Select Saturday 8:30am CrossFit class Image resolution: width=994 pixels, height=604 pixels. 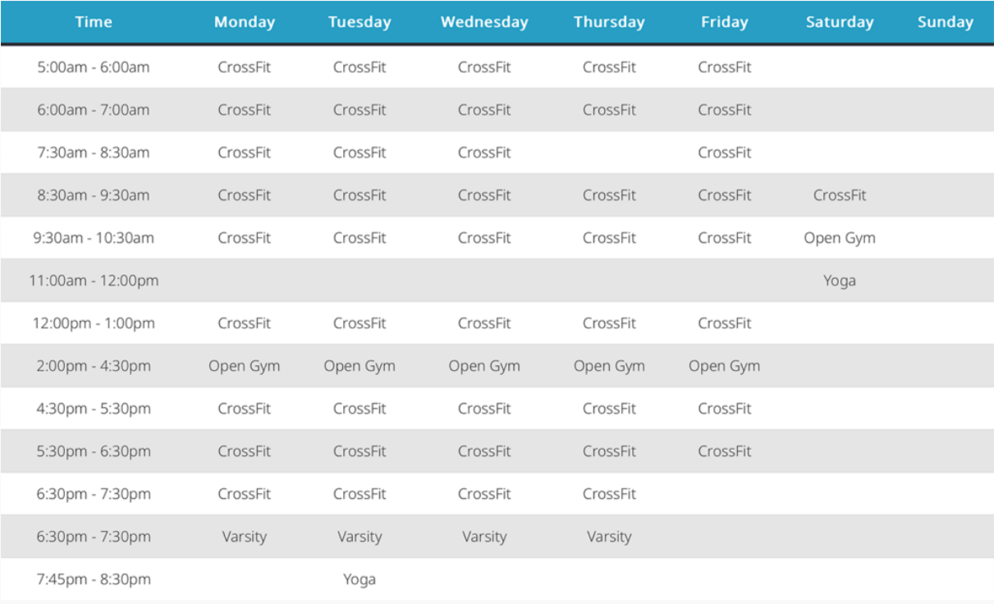[840, 195]
